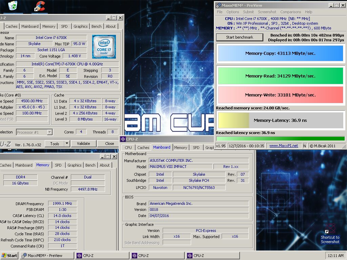Open SPD tab in top CPU-Z window
347x260 pixels.
(x=64, y=26)
